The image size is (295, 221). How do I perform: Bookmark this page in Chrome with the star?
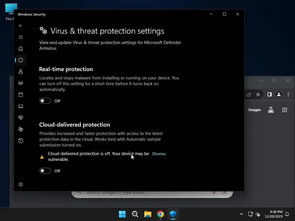[x=258, y=94]
